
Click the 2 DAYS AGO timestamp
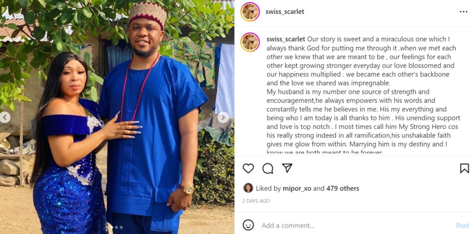pos(256,201)
